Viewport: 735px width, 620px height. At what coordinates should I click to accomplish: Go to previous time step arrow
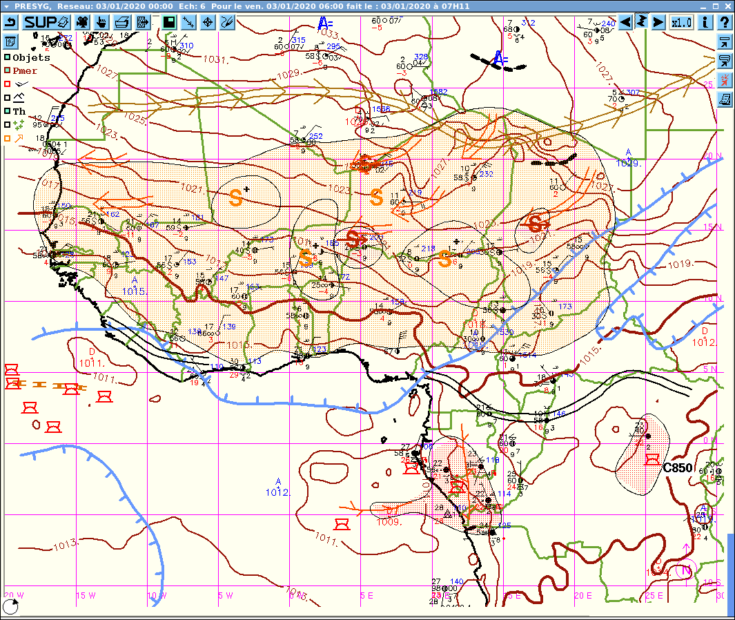(625, 22)
